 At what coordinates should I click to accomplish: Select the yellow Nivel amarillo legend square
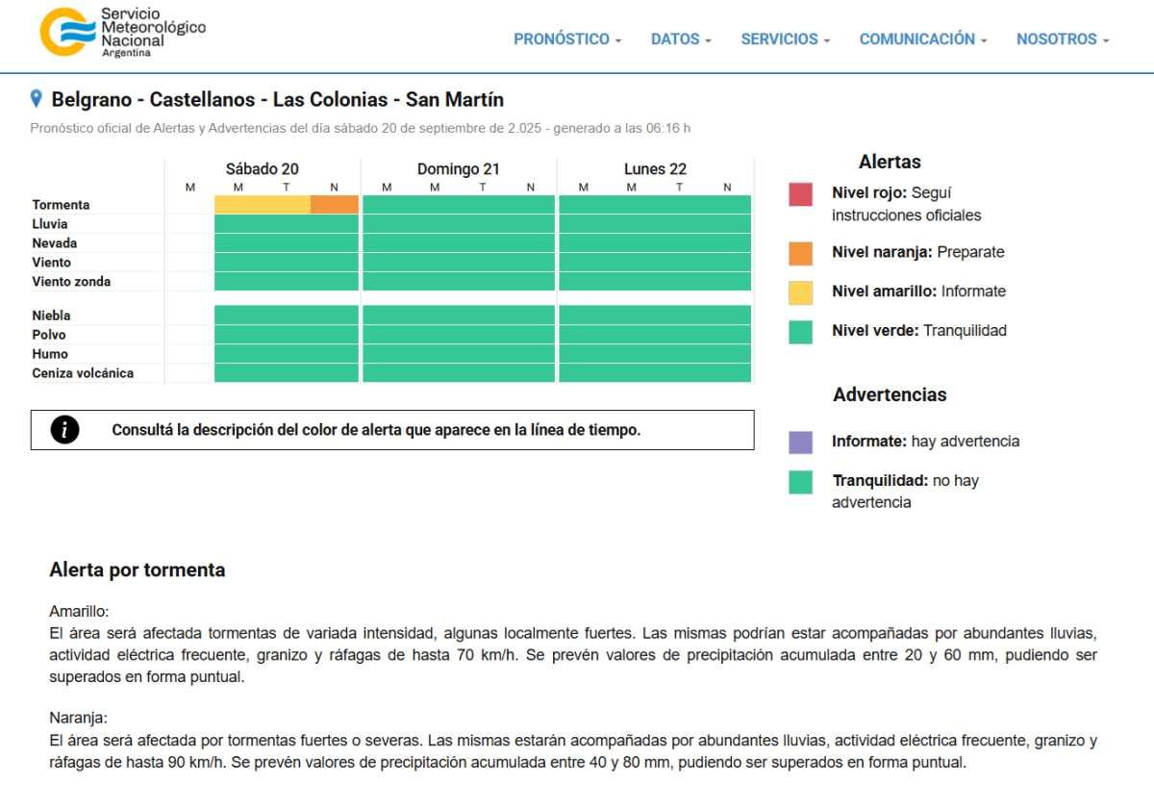point(800,292)
